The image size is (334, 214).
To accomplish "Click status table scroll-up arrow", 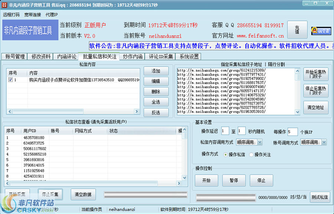I will pyautogui.click(x=184, y=130).
